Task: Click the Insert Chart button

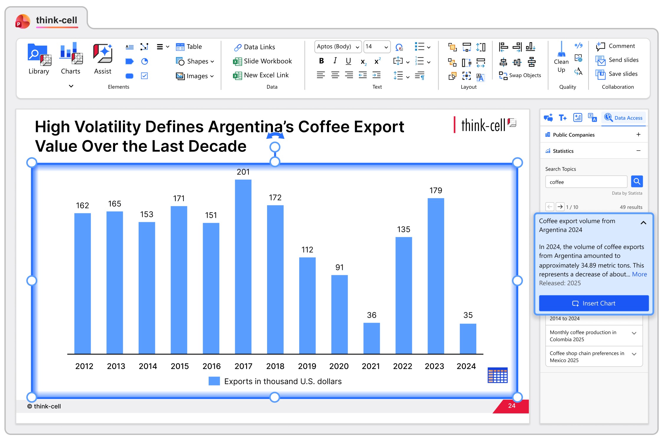Action: coord(593,303)
